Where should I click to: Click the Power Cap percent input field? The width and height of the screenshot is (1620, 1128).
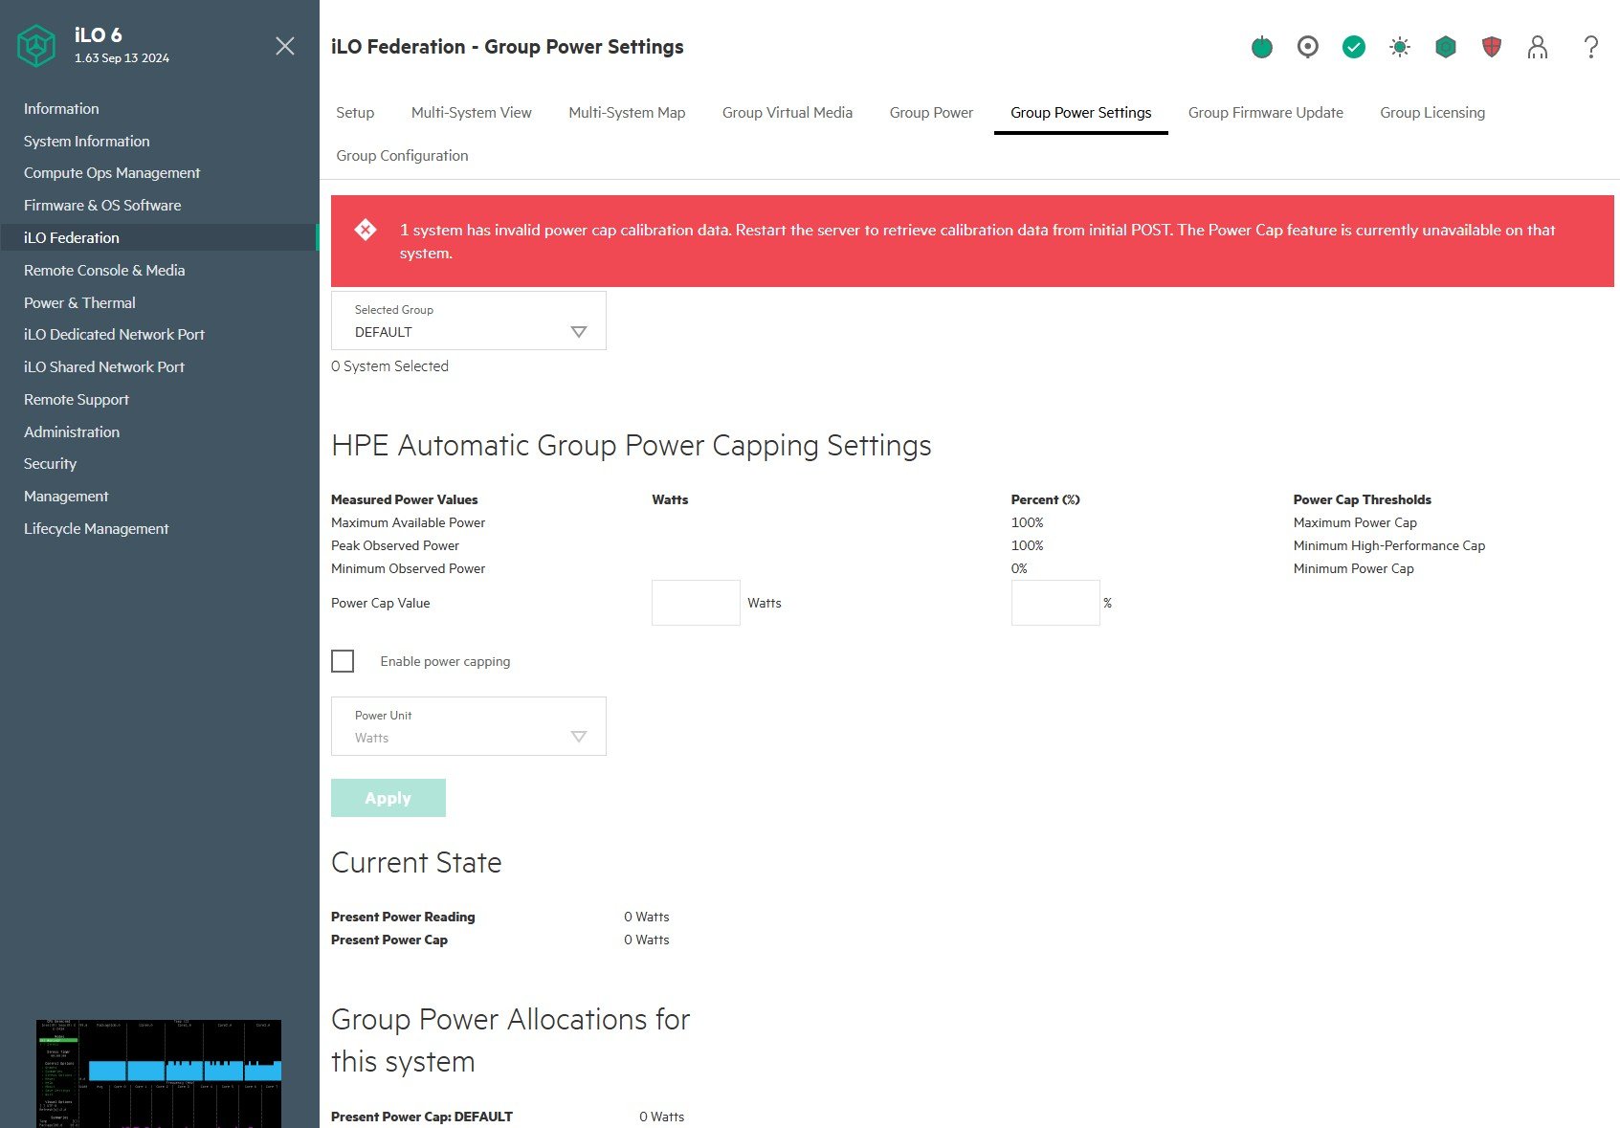pyautogui.click(x=1054, y=603)
